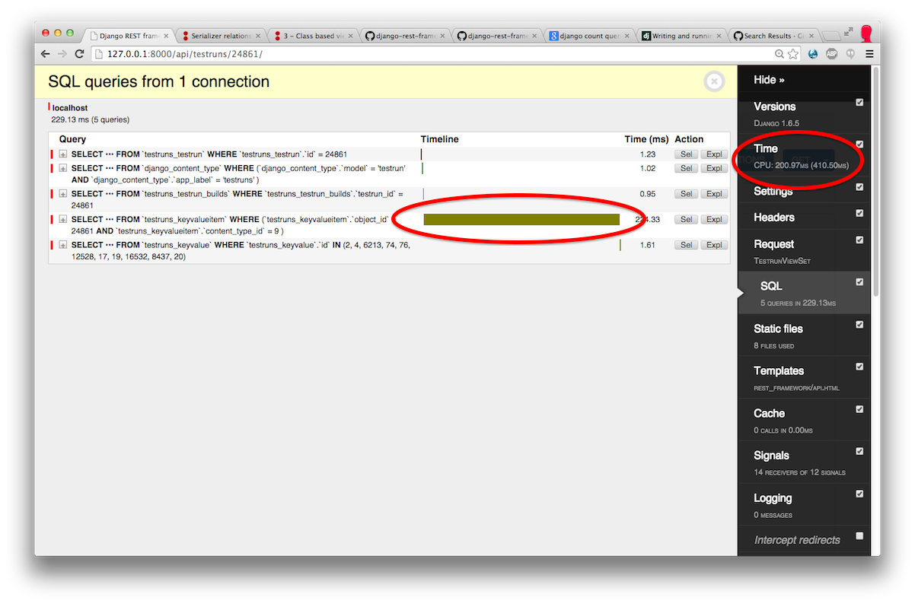915x604 pixels.
Task: Open the Static files panel
Action: point(803,335)
